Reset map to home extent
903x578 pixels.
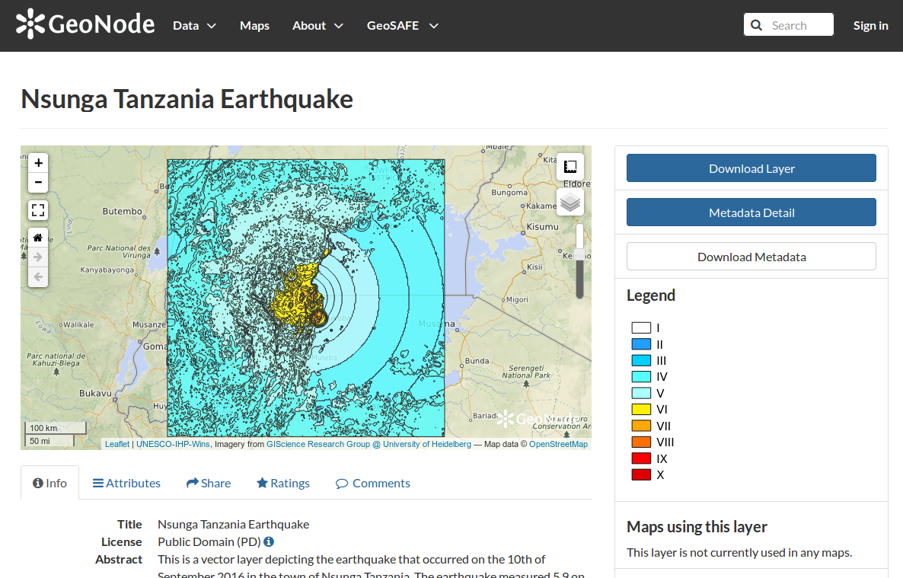point(38,238)
